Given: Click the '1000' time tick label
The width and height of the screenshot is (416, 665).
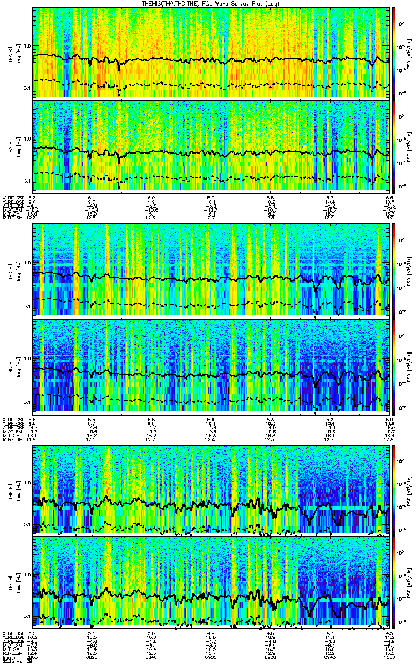Looking at the screenshot, I should (x=389, y=657).
